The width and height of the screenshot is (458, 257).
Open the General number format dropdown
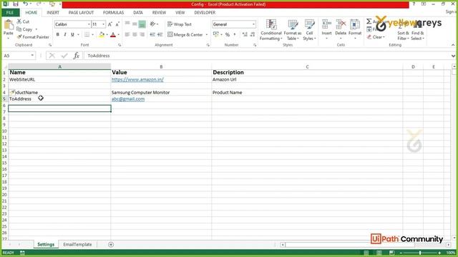tap(253, 24)
